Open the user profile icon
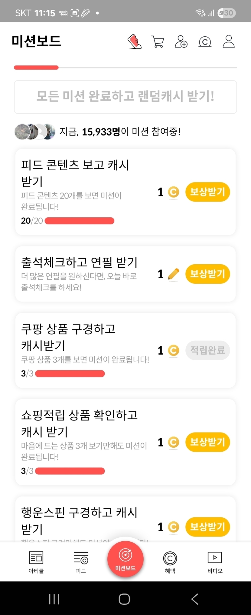The image size is (251, 615). pyautogui.click(x=229, y=42)
